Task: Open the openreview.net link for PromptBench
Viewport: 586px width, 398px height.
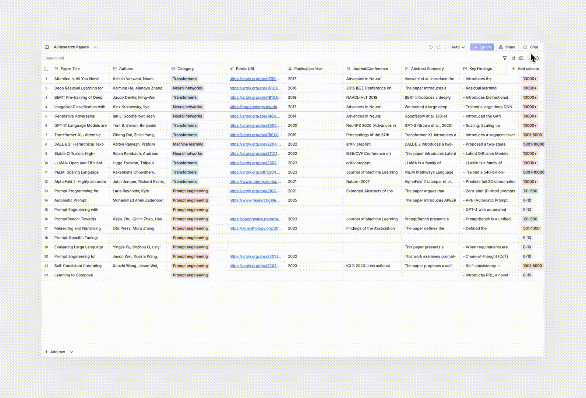Action: (255, 219)
